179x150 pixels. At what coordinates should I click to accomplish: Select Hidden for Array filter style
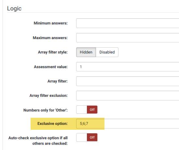click(x=86, y=52)
